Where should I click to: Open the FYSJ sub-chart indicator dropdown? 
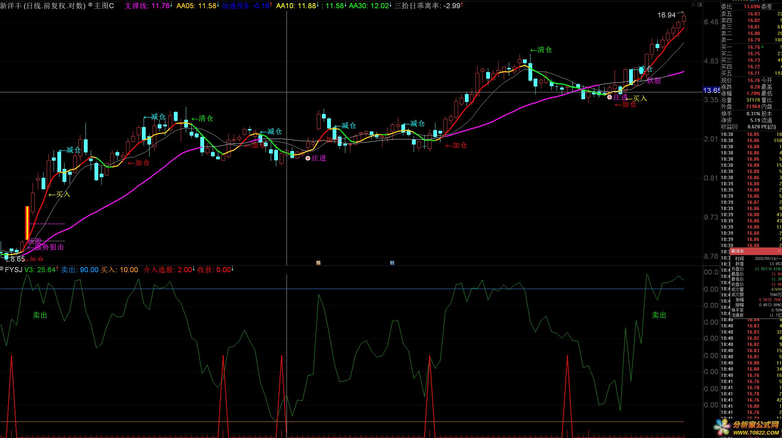pyautogui.click(x=2, y=269)
